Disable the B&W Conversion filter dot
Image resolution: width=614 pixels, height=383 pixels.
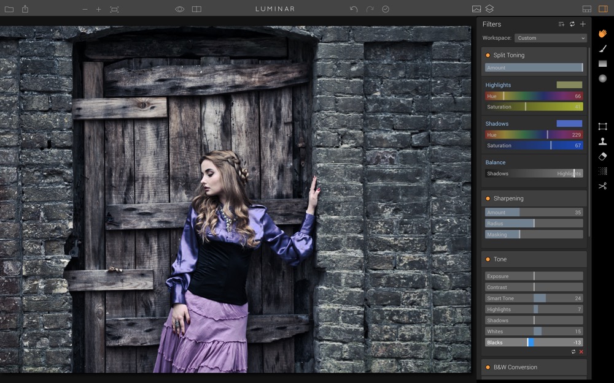[488, 367]
